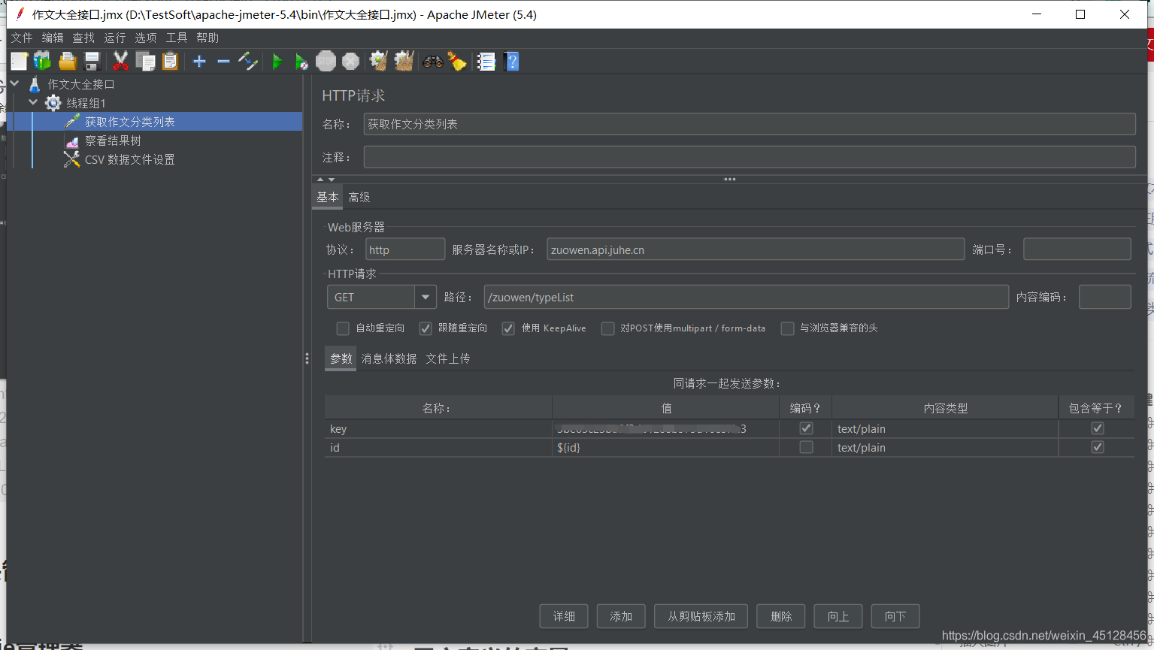
Task: Open the Templates icon in toolbar
Action: [x=43, y=62]
